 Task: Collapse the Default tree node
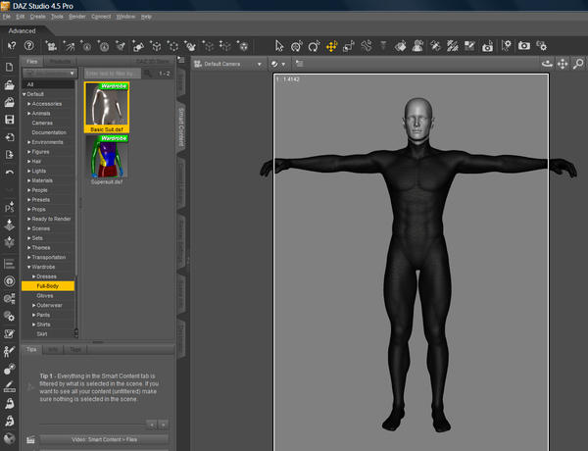tap(24, 94)
